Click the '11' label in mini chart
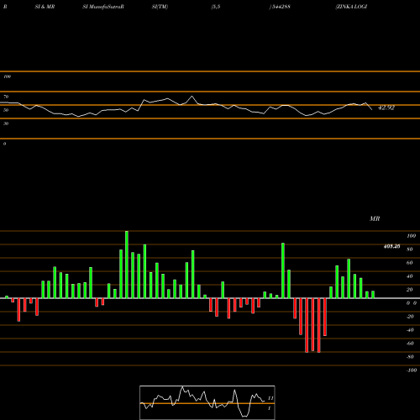This screenshot has width=420, height=420. (270, 398)
